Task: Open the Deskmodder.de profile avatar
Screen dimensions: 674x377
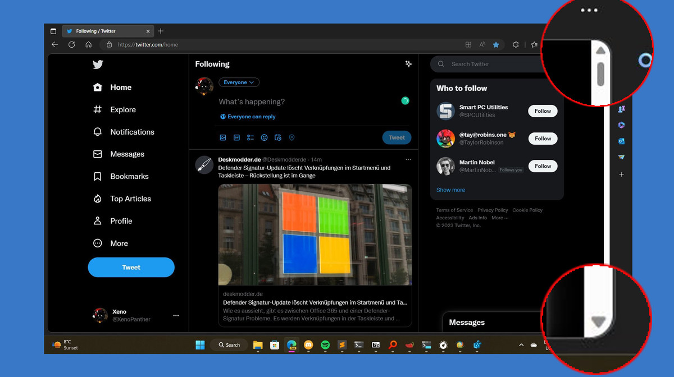Action: 204,165
